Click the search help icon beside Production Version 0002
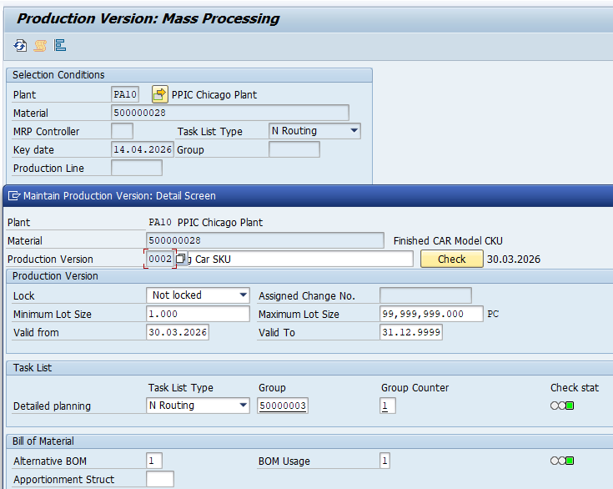 coord(180,260)
